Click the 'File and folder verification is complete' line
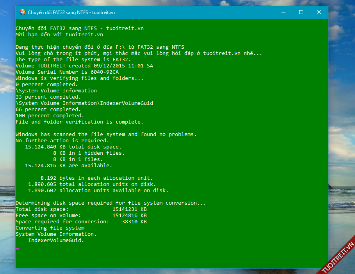355x274 pixels. point(79,122)
